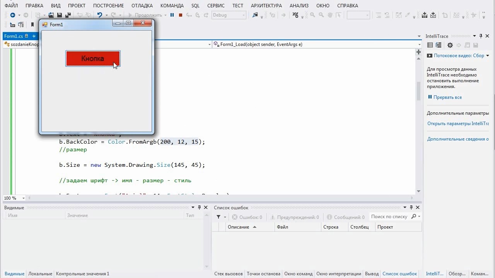Click the first download-tray toolbar icon
Image resolution: width=495 pixels, height=278 pixels.
click(x=425, y=15)
